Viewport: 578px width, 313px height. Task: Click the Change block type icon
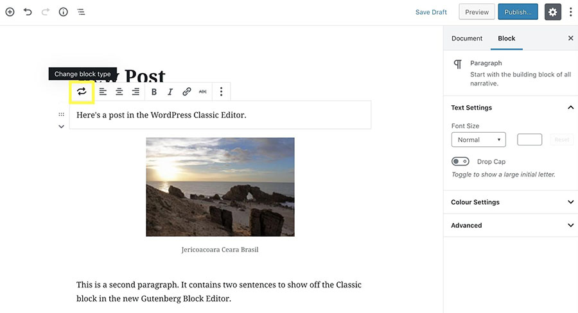[x=82, y=92]
